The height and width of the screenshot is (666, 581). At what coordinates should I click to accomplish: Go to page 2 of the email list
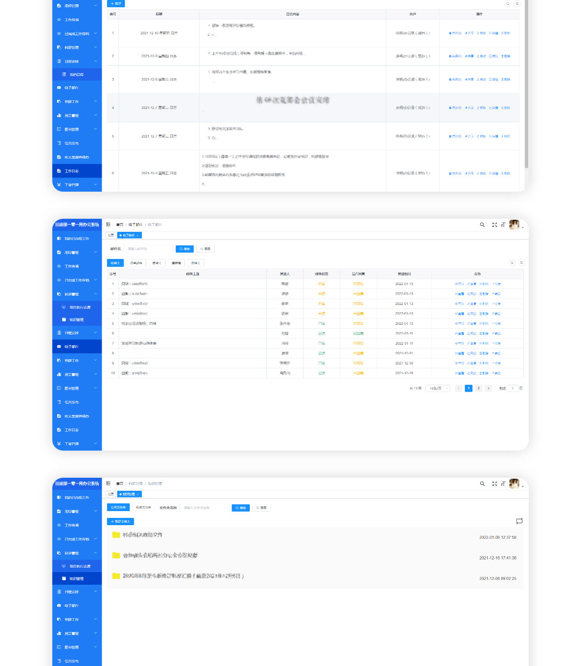[x=478, y=388]
